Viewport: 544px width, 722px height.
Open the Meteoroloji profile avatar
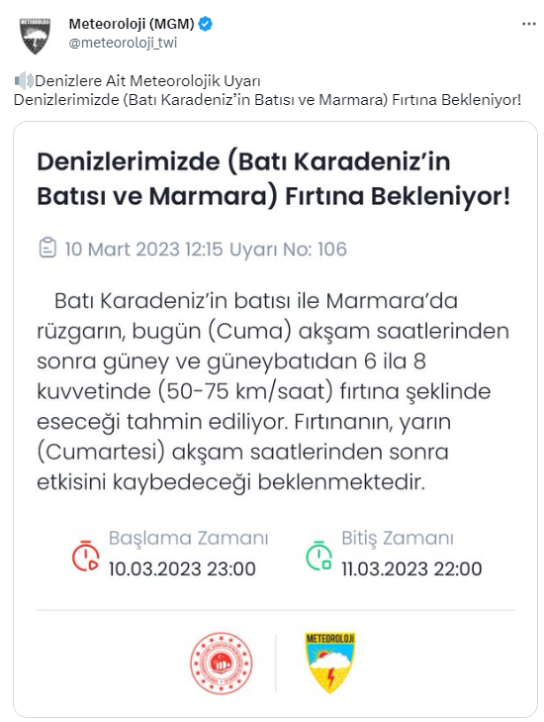(35, 36)
